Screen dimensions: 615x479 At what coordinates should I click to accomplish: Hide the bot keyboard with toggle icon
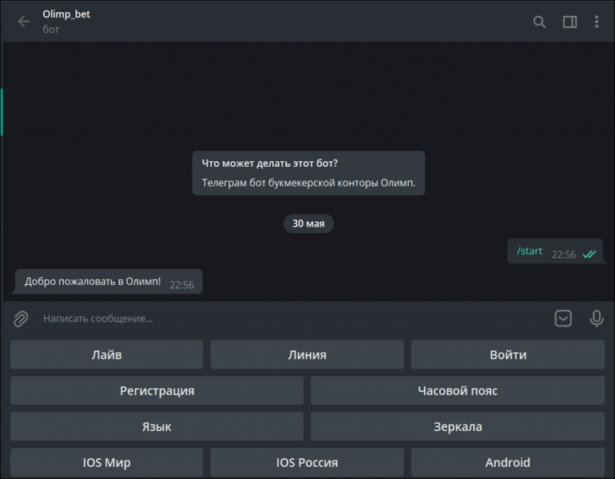pyautogui.click(x=563, y=319)
